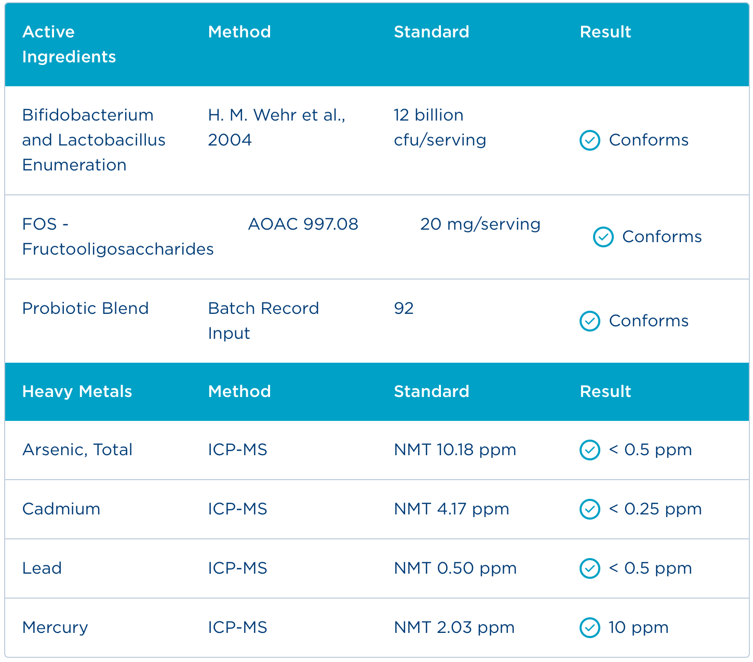Click Batch Record Input method cell
The image size is (753, 662).
pos(263,321)
